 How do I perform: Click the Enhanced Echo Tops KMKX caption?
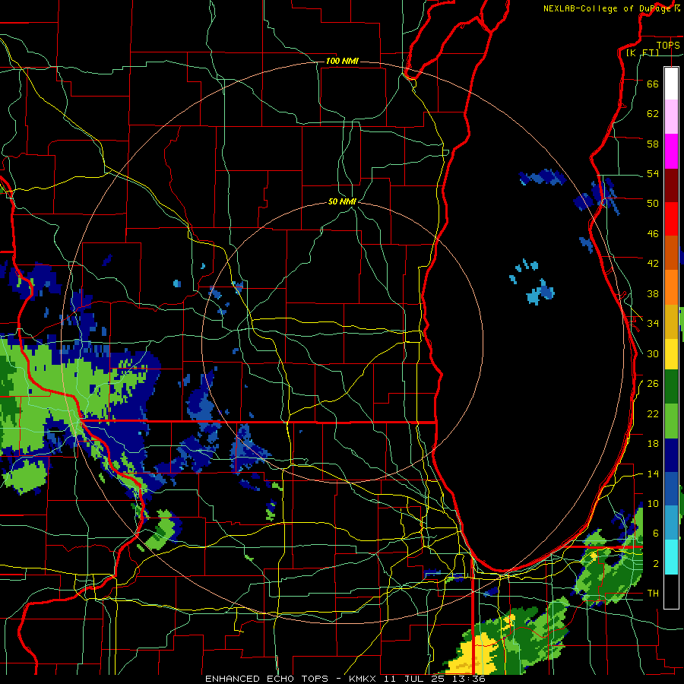345,679
